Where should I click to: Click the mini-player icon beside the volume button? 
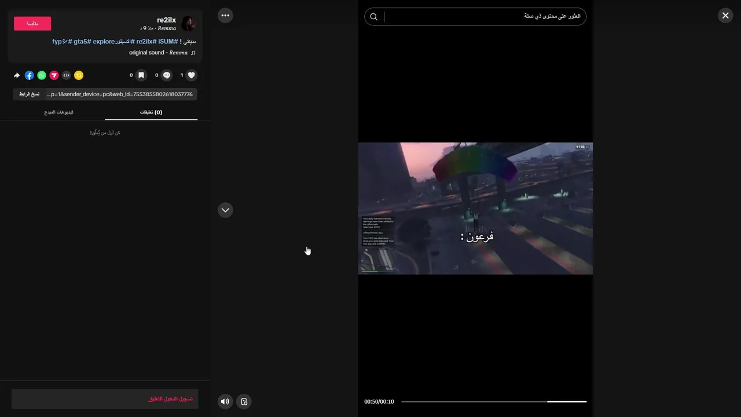[x=244, y=401]
